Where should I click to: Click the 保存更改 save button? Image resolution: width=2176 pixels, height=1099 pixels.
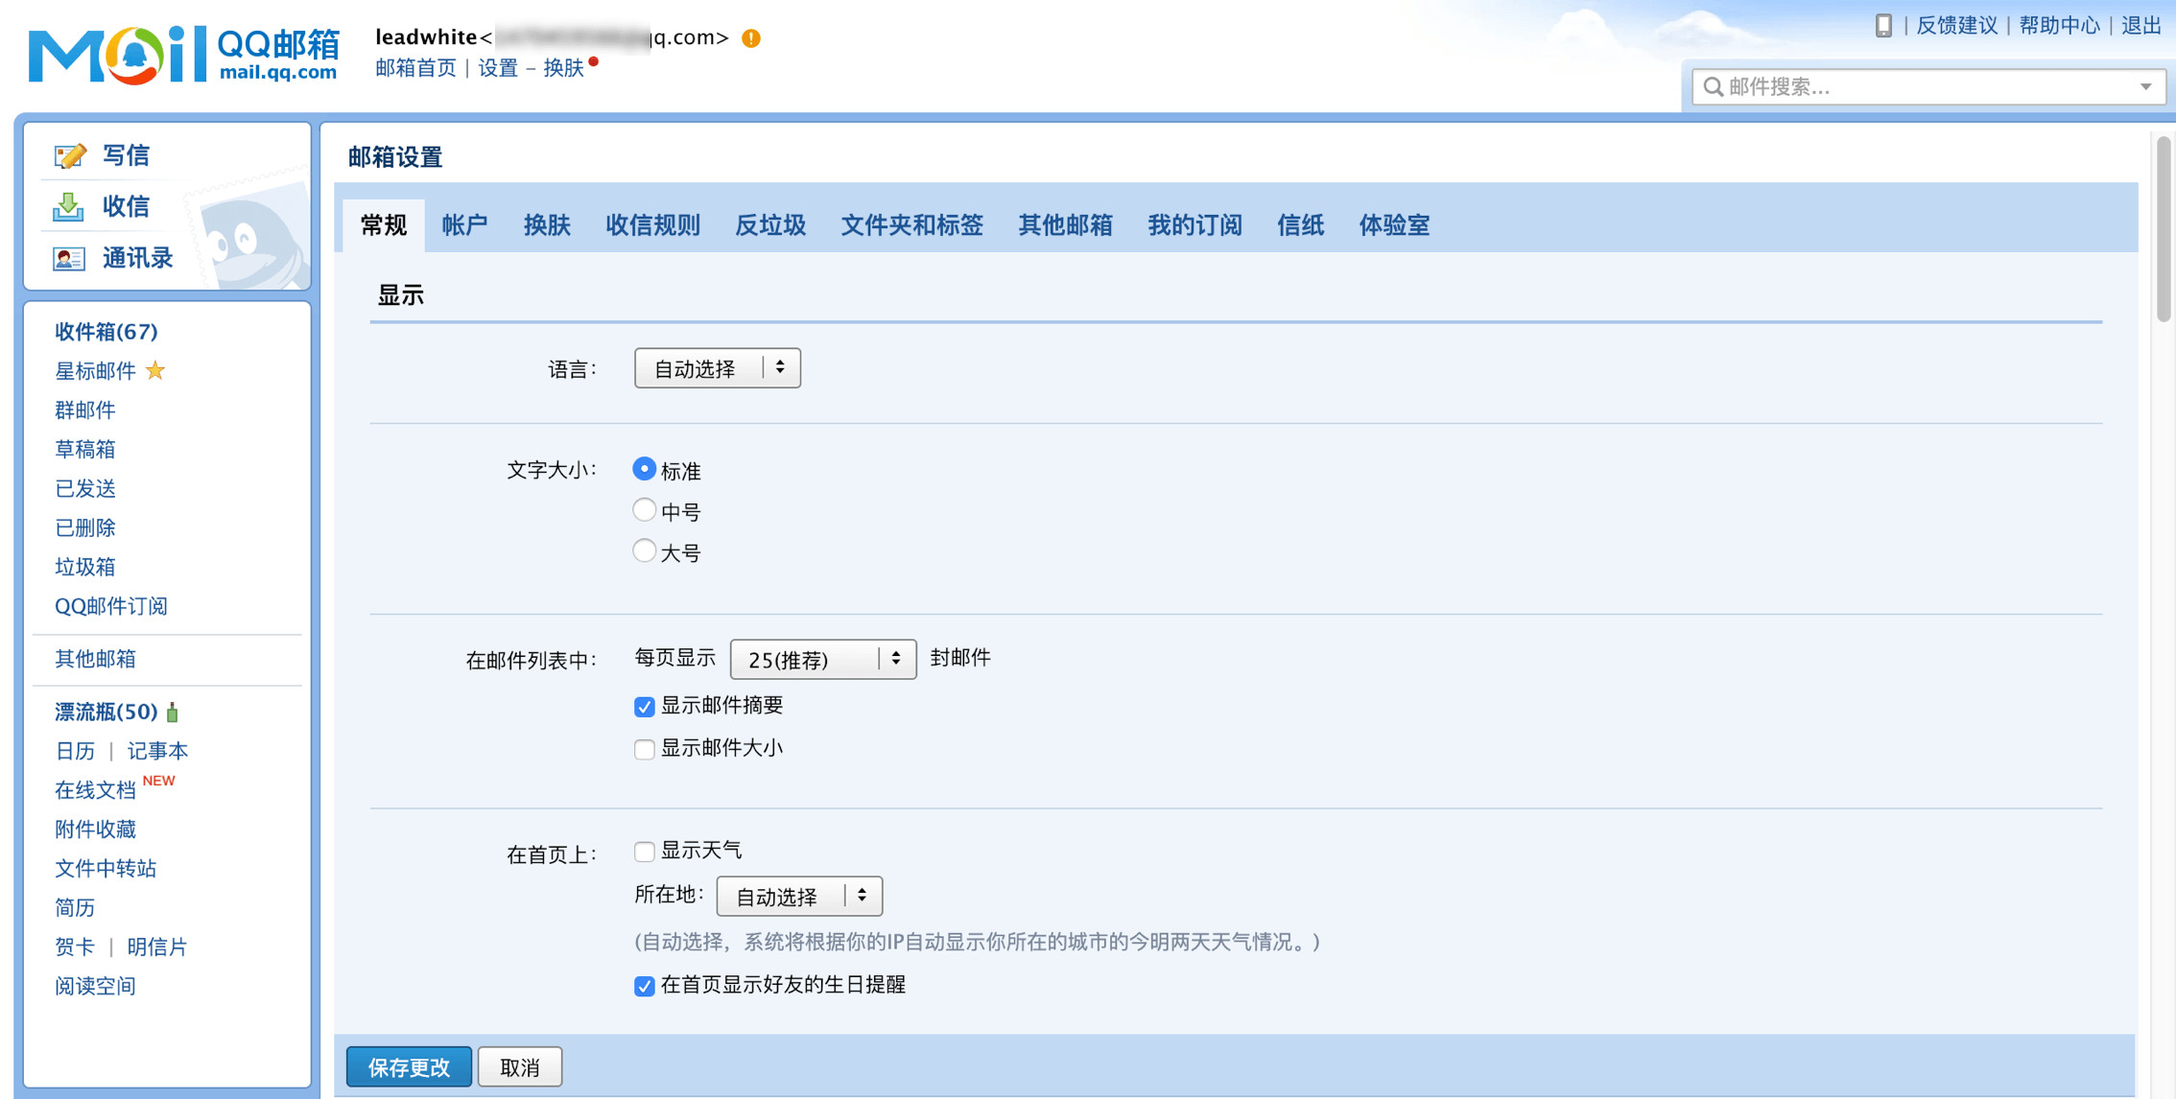[408, 1066]
